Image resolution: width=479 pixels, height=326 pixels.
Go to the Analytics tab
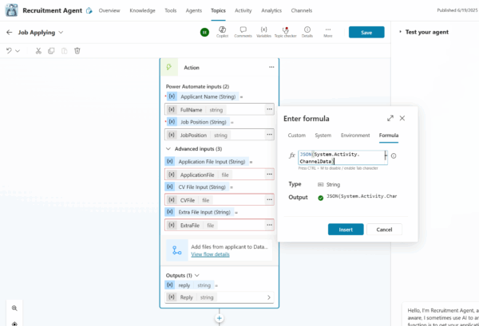click(271, 10)
